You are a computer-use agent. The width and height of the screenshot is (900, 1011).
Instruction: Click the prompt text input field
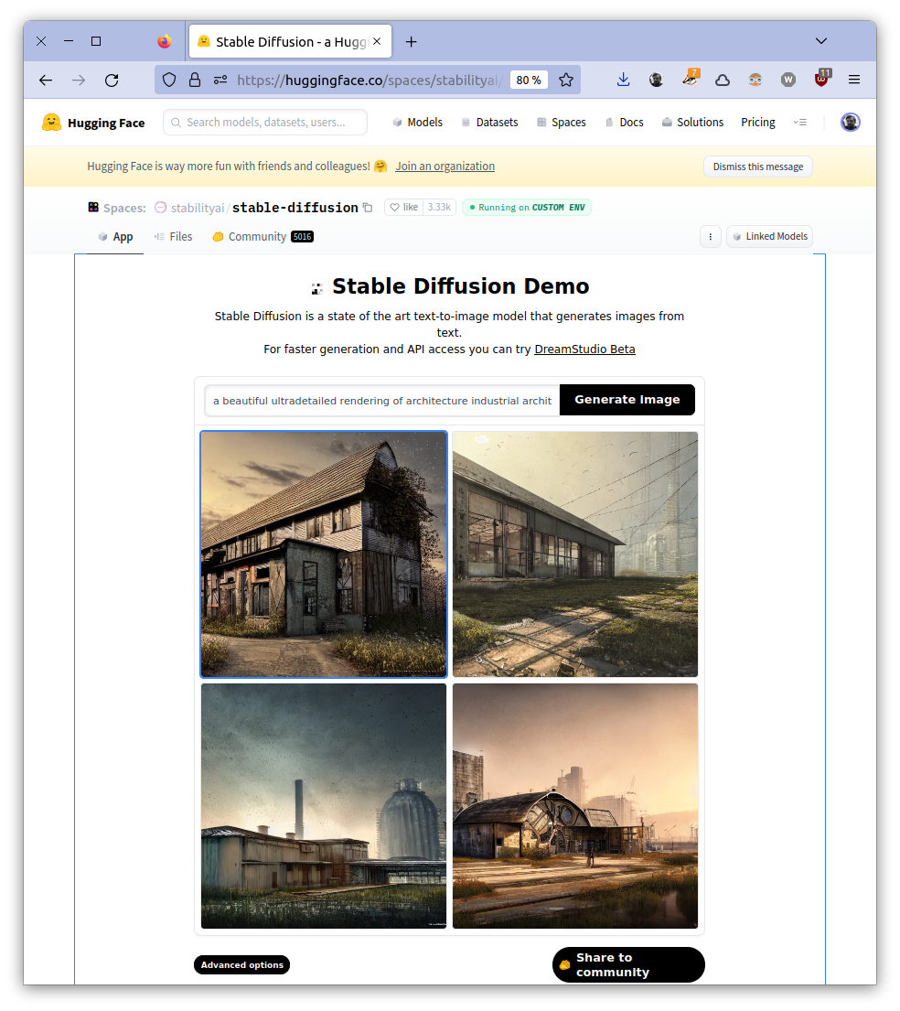pos(381,400)
